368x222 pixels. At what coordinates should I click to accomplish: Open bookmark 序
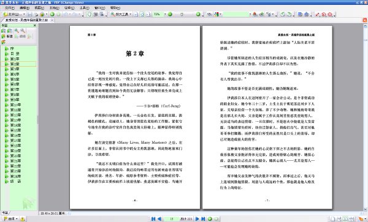[12, 49]
